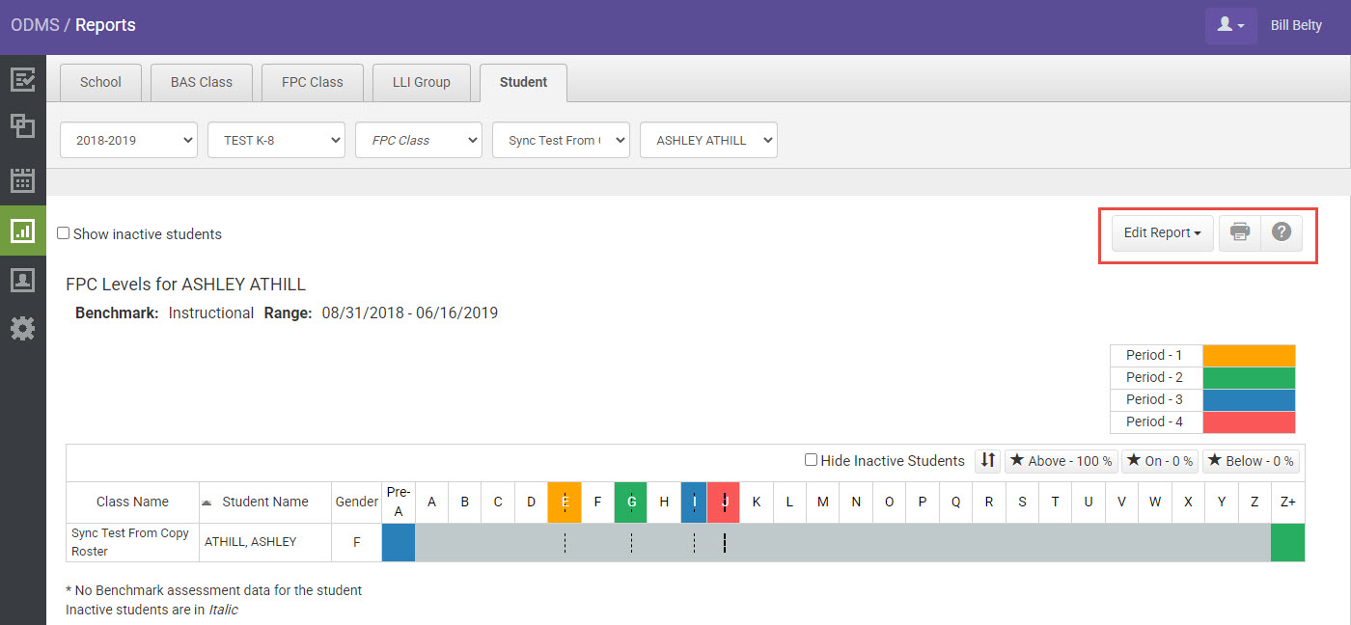Open the calendar icon in sidebar
1351x625 pixels.
[22, 179]
